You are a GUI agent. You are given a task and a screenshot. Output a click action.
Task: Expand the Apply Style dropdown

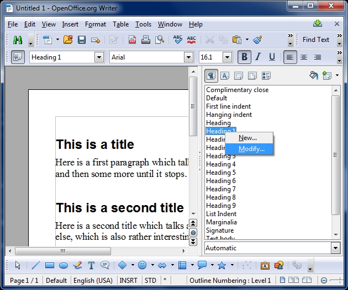click(99, 57)
